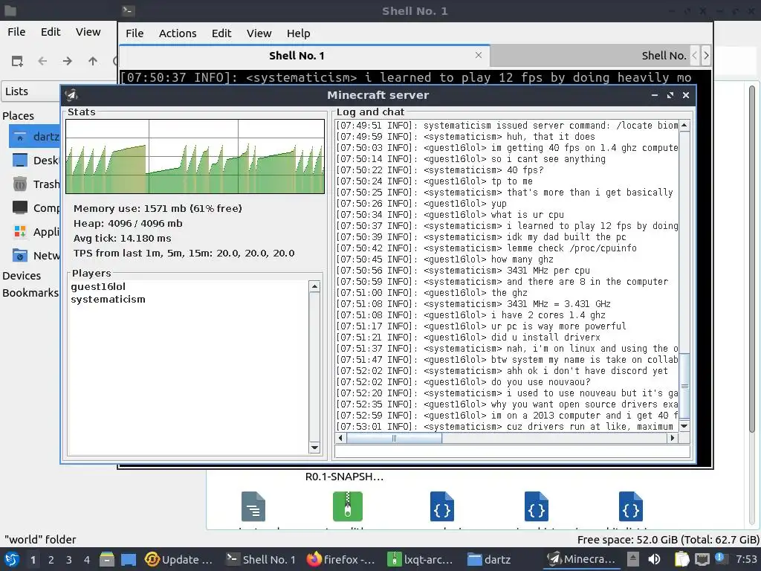Click the server command input field

click(513, 451)
